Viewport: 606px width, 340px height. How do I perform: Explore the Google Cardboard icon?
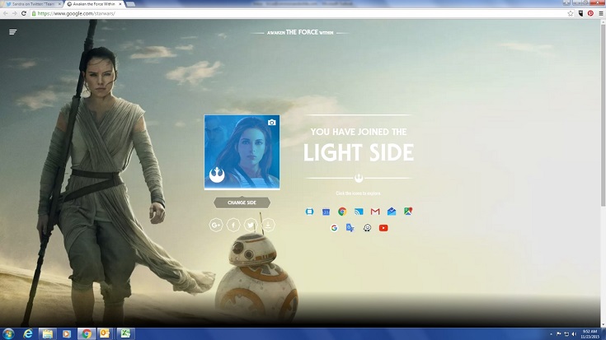coord(309,212)
